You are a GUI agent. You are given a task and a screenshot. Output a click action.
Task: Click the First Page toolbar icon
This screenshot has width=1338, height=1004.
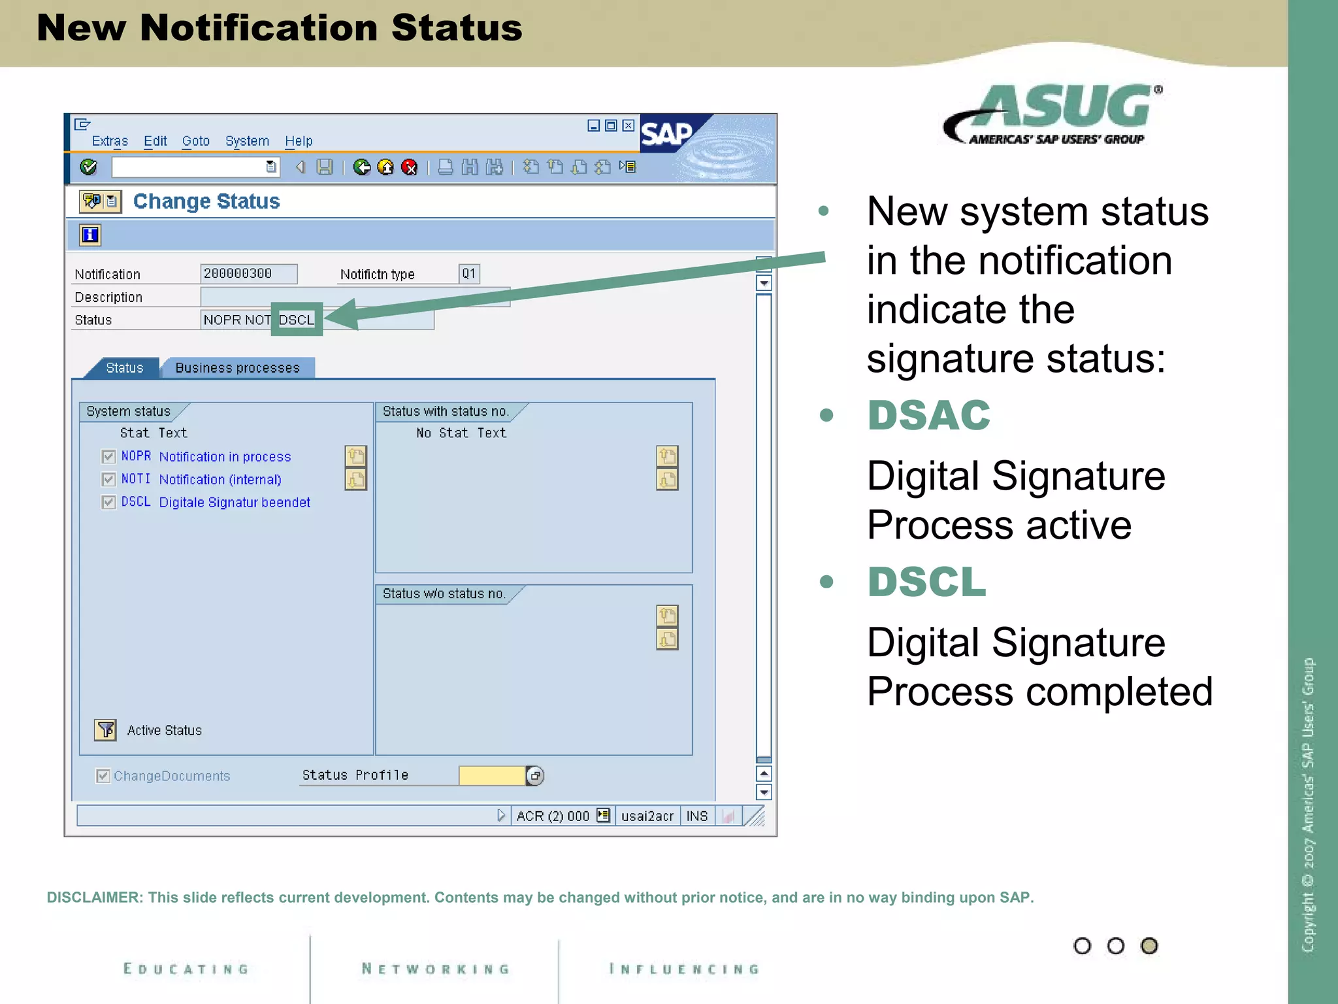(x=531, y=167)
